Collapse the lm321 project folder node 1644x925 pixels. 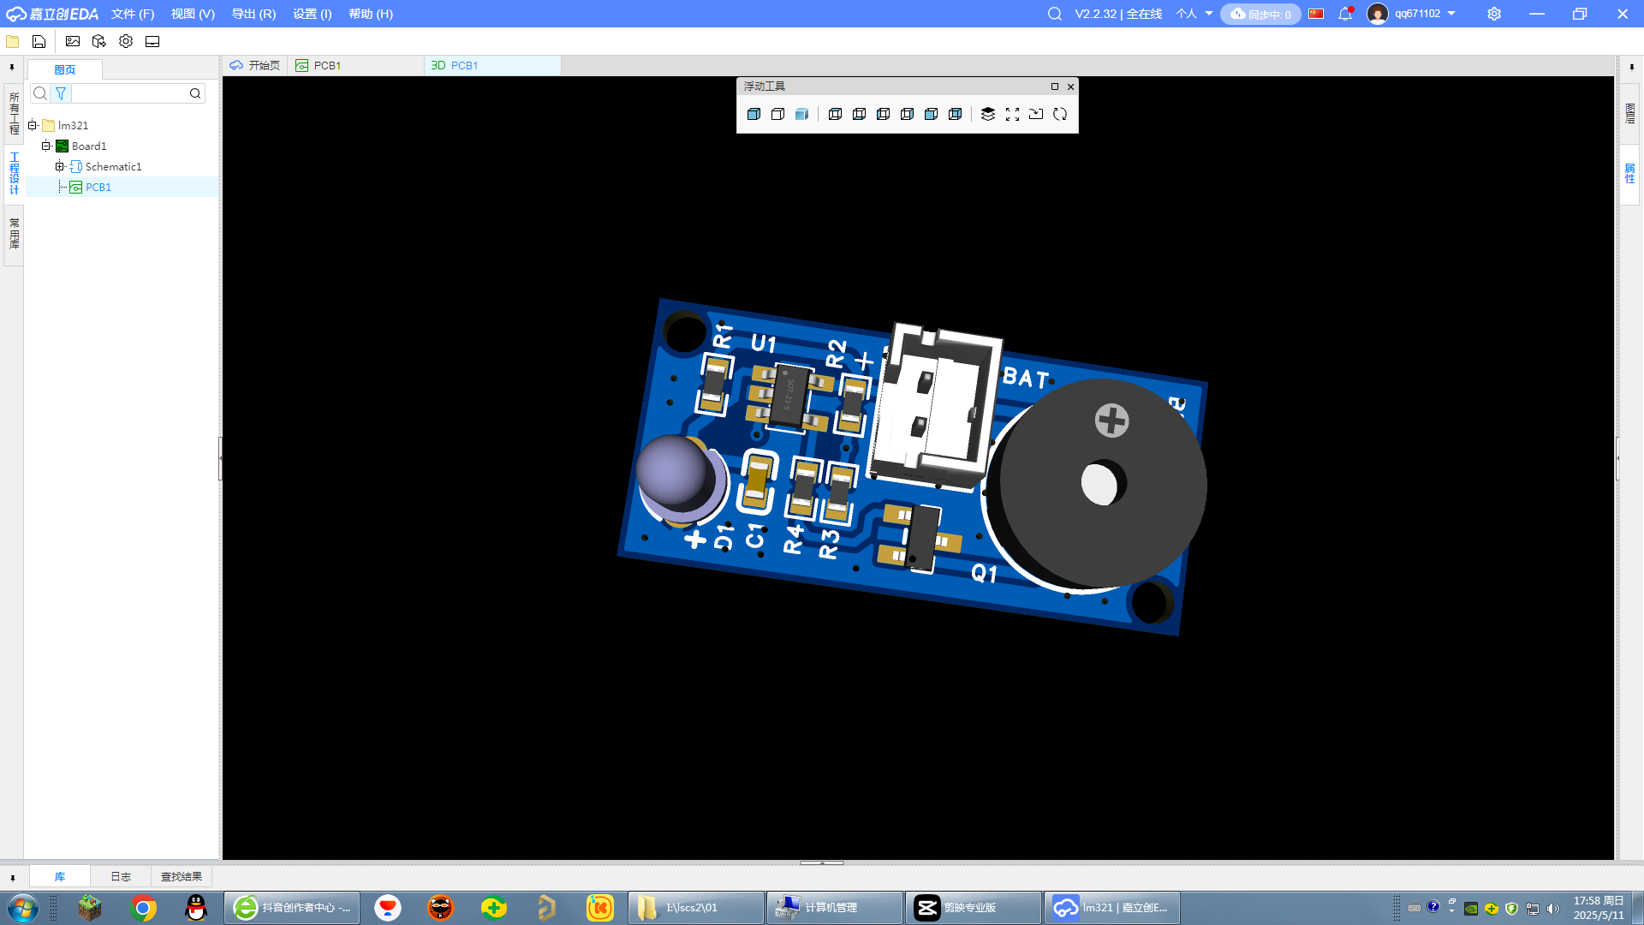click(x=33, y=125)
